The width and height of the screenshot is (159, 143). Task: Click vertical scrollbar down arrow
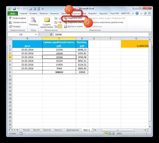tap(150, 127)
